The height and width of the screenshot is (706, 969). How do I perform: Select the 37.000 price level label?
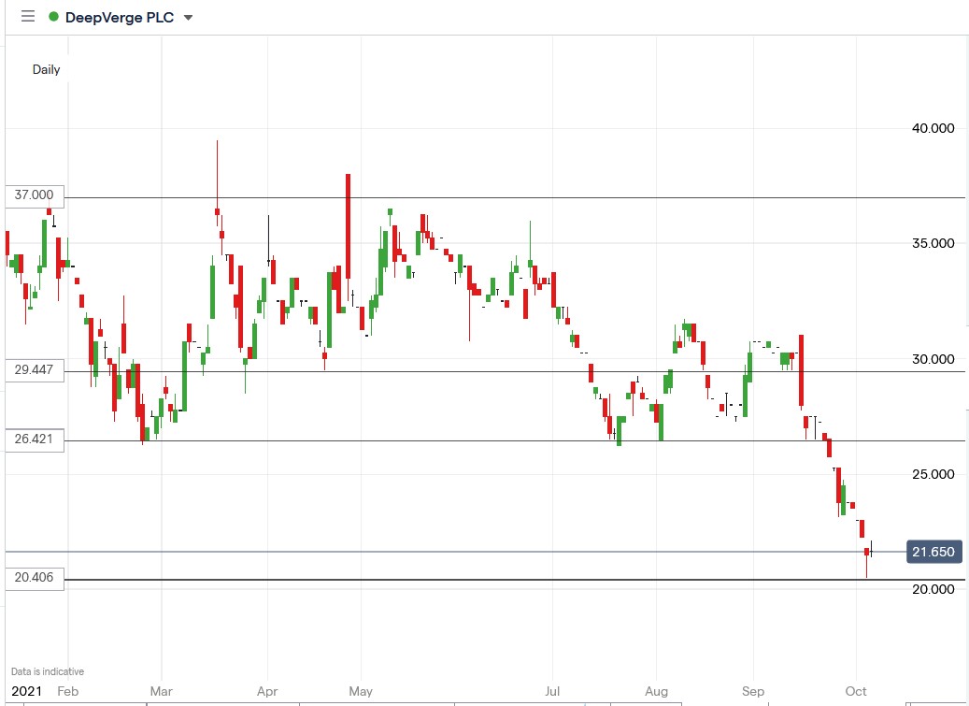click(34, 195)
